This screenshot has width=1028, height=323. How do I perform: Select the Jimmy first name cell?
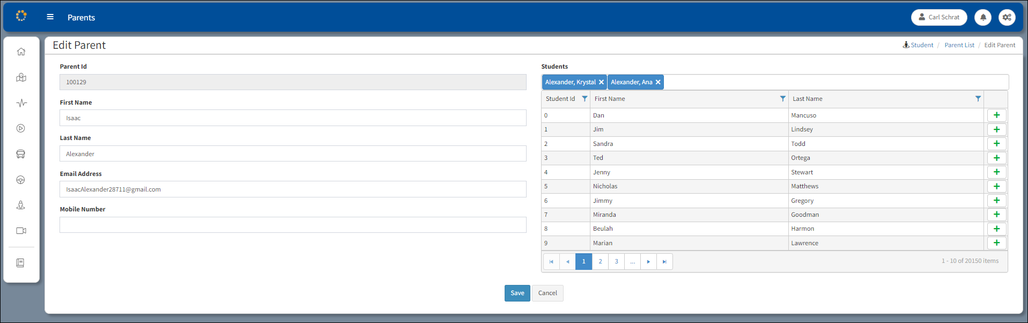click(x=689, y=201)
